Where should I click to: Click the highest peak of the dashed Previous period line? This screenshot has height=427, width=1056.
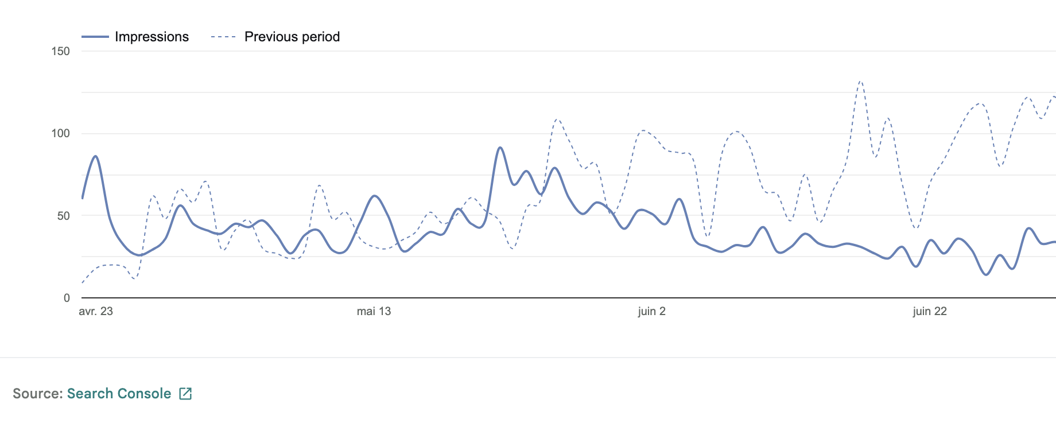point(860,82)
